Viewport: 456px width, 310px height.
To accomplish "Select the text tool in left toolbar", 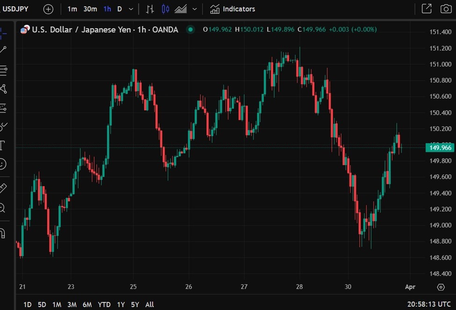I will coord(2,145).
